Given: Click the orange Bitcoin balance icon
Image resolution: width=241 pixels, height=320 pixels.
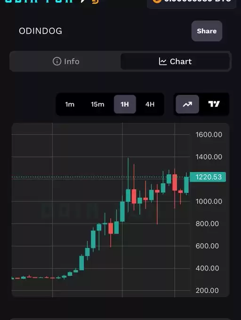Looking at the screenshot, I should [x=157, y=1].
